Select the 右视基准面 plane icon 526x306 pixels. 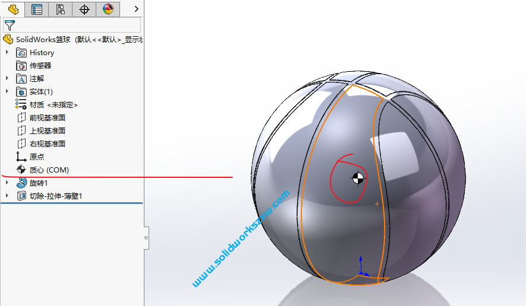[21, 144]
